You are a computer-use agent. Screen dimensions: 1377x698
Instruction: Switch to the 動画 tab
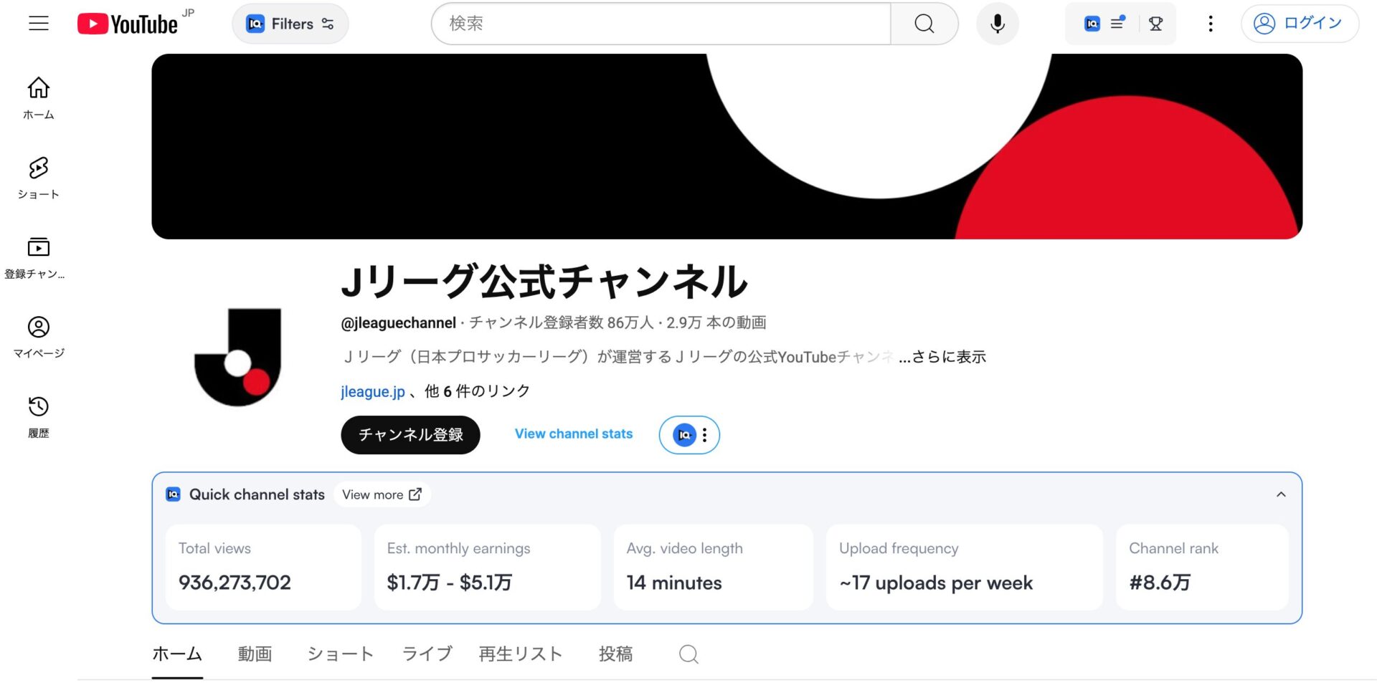click(255, 654)
